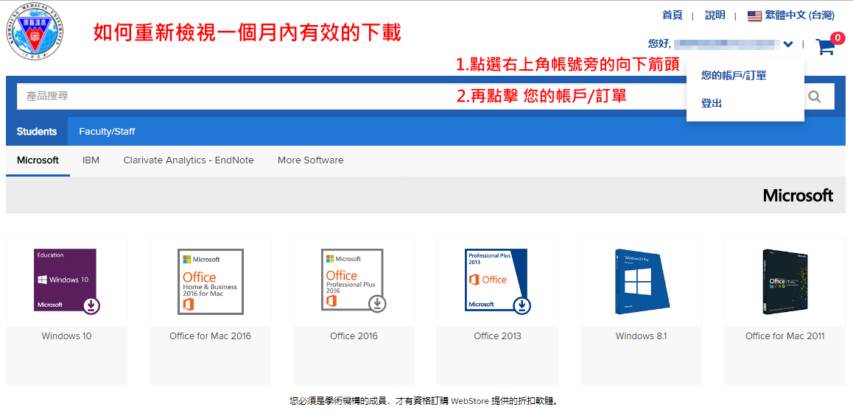
Task: Click the Windows 10 product title
Action: (66, 336)
